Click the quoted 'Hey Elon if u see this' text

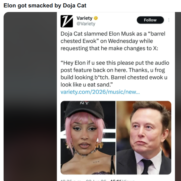coord(115,74)
